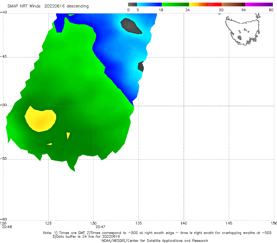The image size is (277, 243).
Task: Click the longitude label '140'
Action: coord(184,223)
